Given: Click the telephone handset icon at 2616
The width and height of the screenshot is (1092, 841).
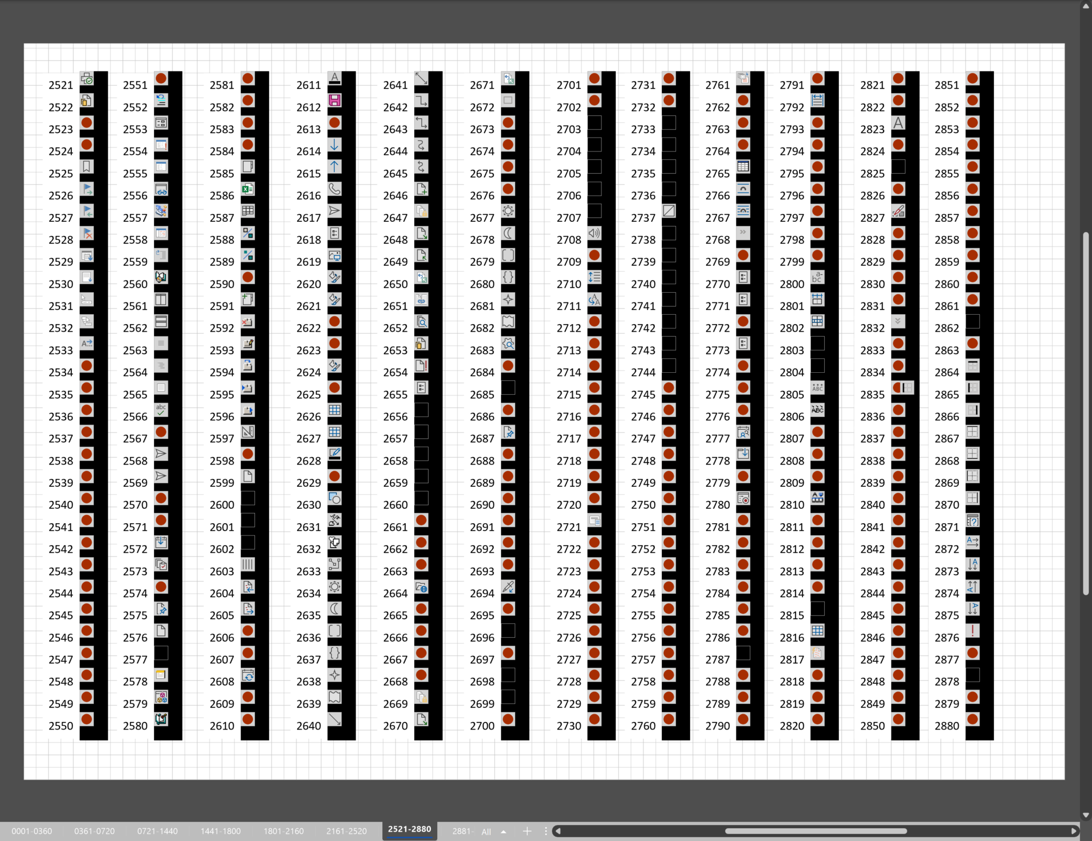Looking at the screenshot, I should [x=334, y=189].
